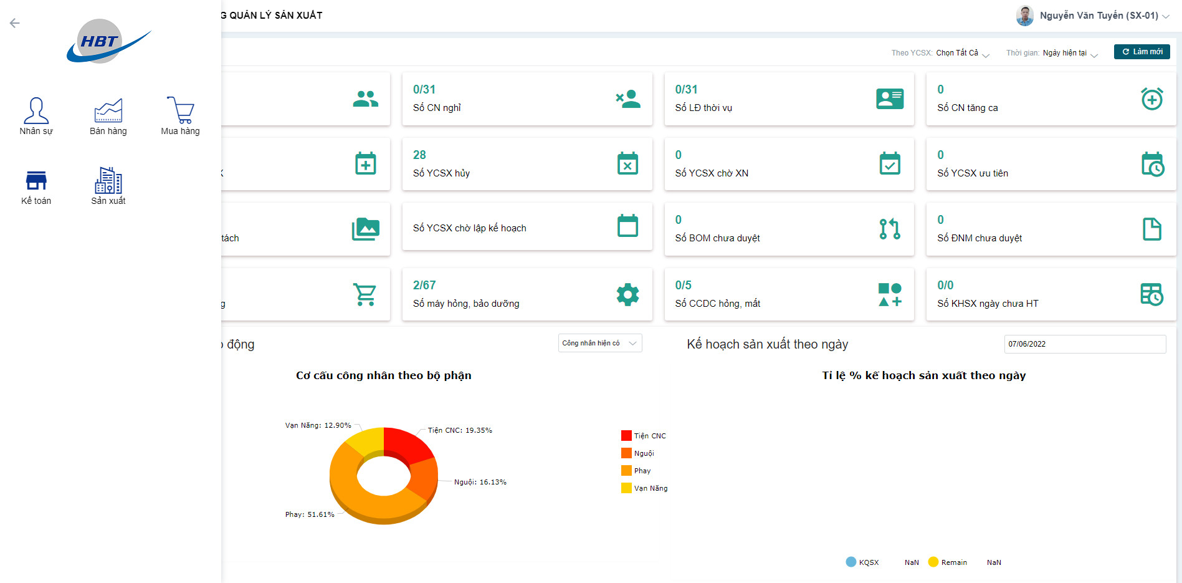
Task: Click the BOM chưa duyệt card icon
Action: click(890, 229)
